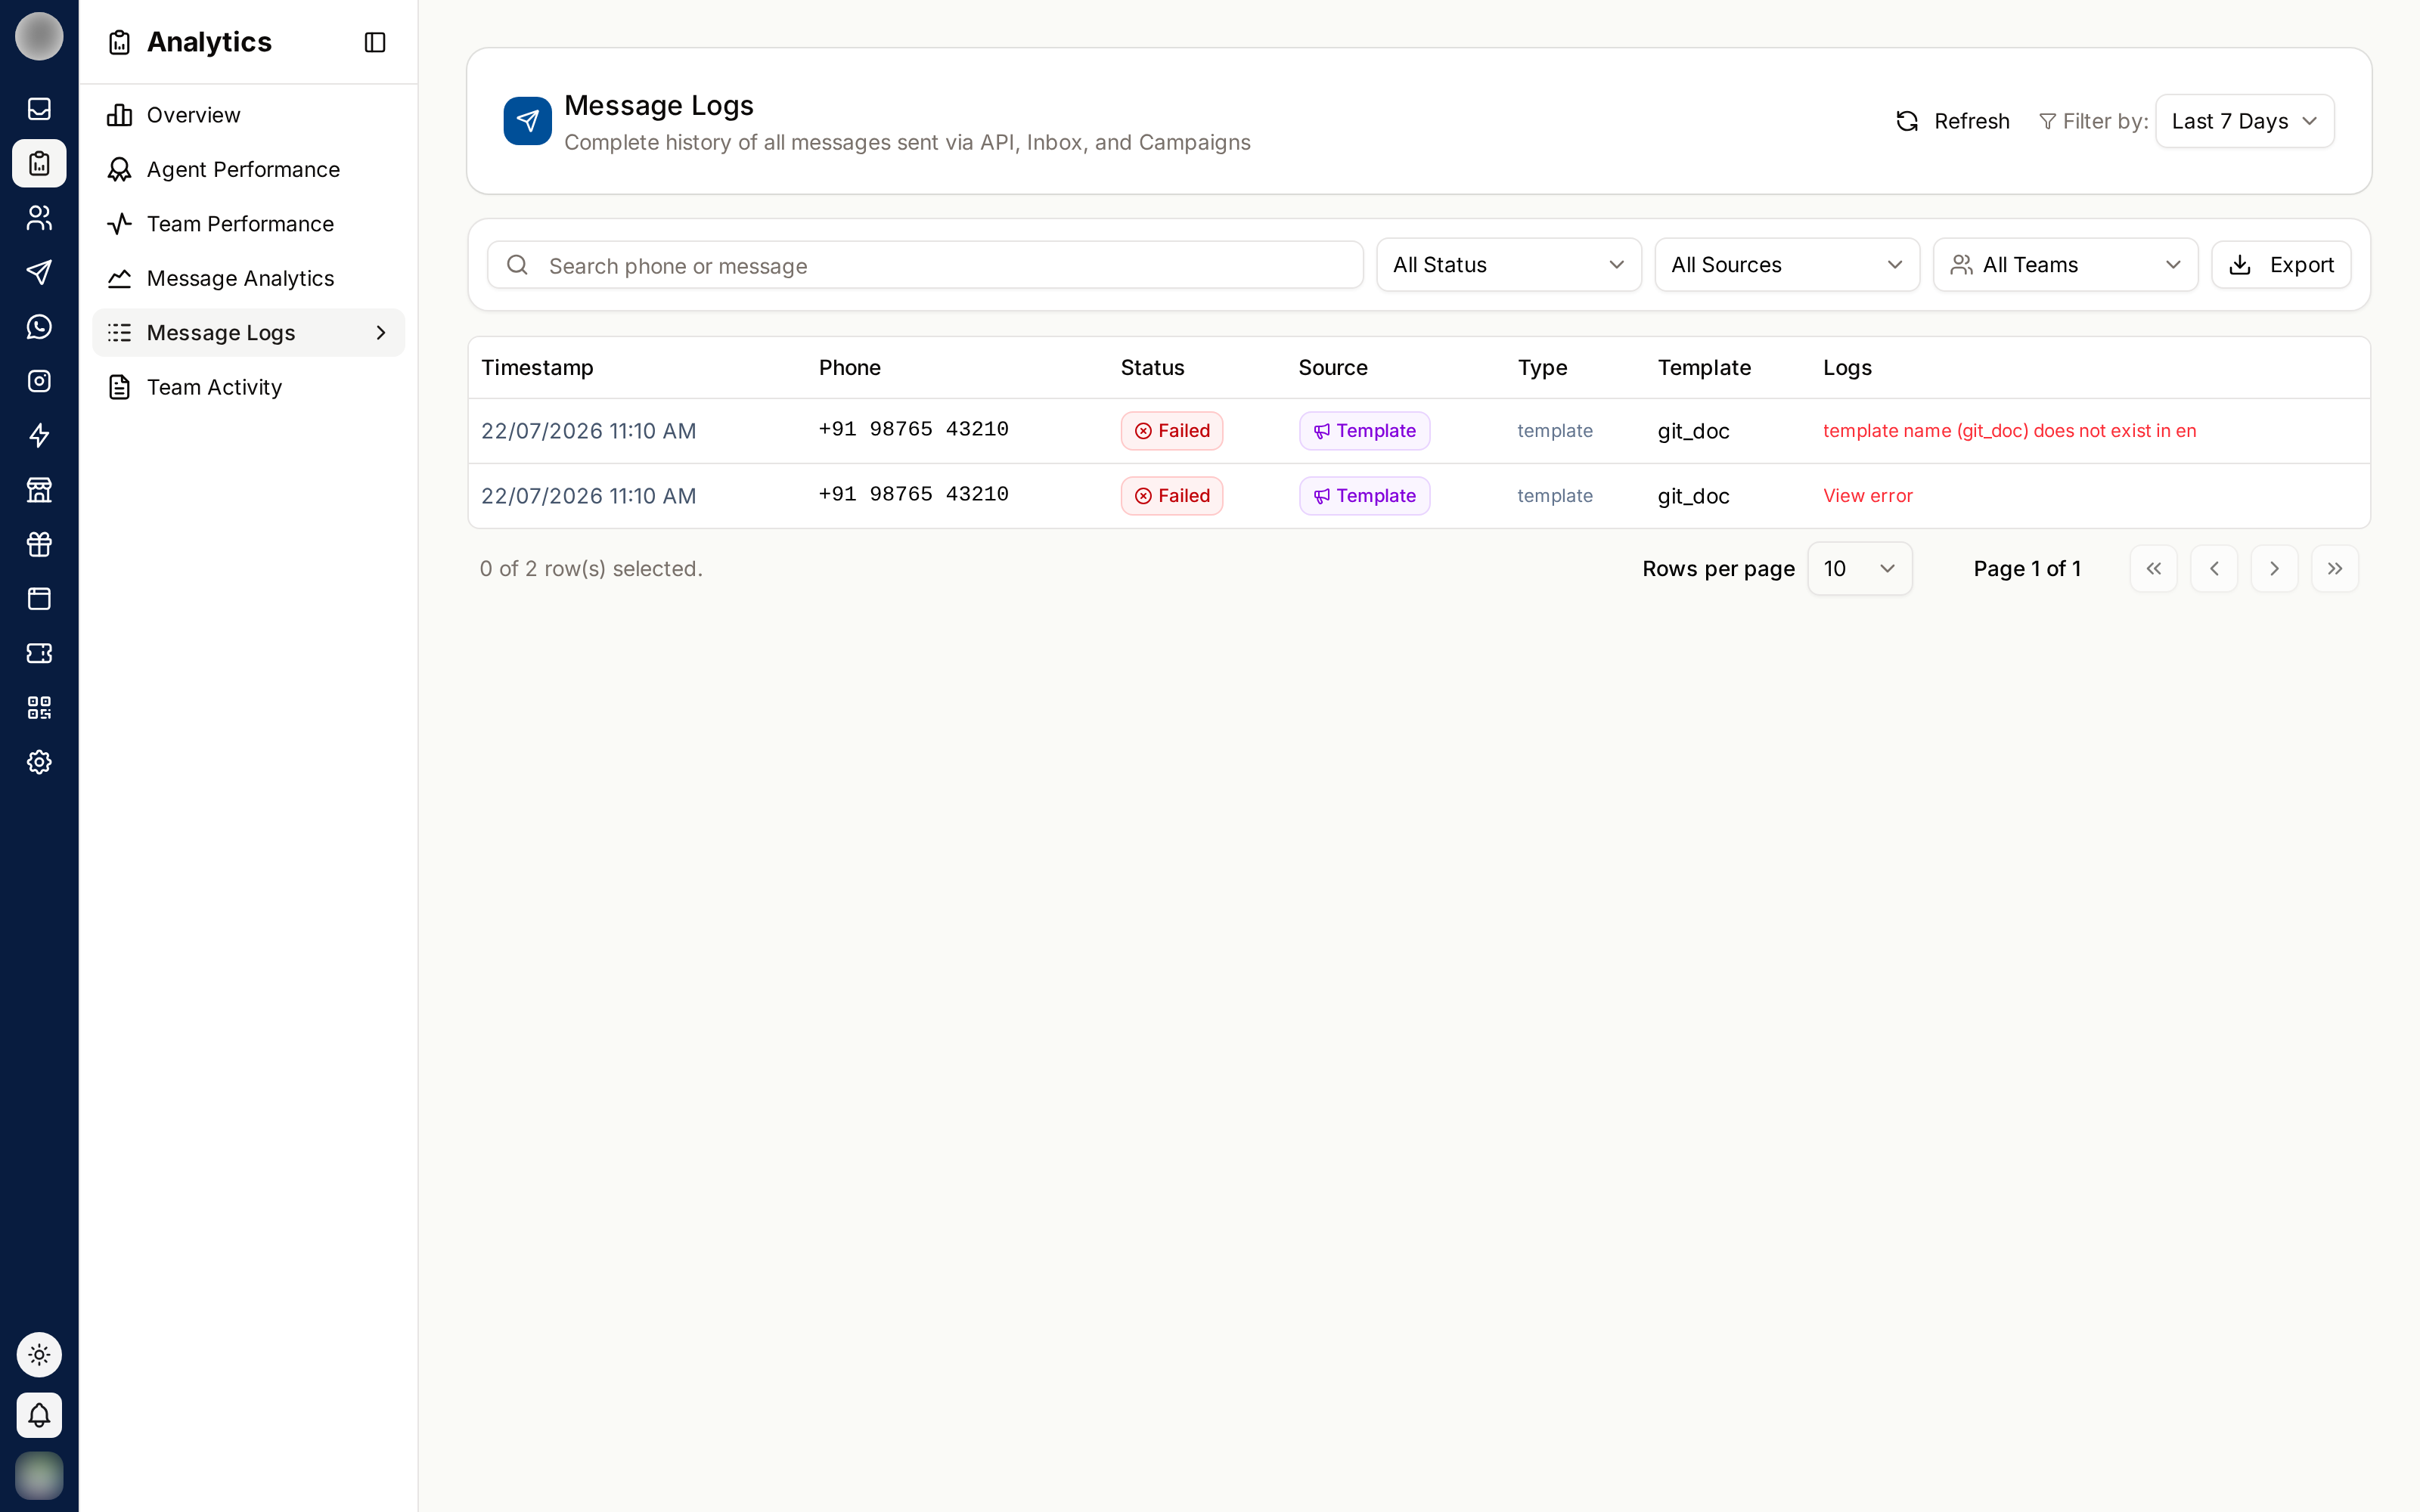Focus the Search phone or message field
The image size is (2420, 1512).
click(925, 265)
